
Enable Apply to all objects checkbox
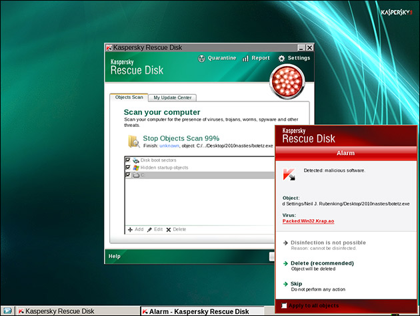284,305
